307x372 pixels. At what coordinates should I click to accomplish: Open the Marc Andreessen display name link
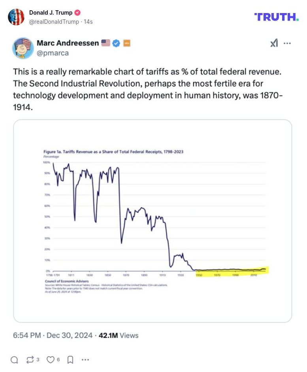tap(68, 43)
